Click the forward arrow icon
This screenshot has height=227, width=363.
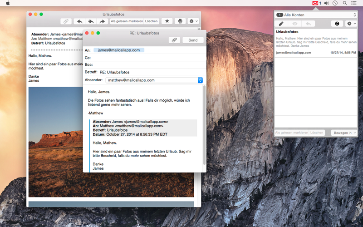click(x=102, y=21)
